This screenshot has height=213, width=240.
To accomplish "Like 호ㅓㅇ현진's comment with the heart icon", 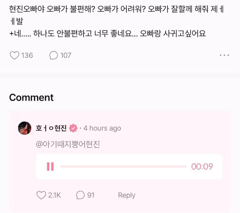I will click(41, 195).
